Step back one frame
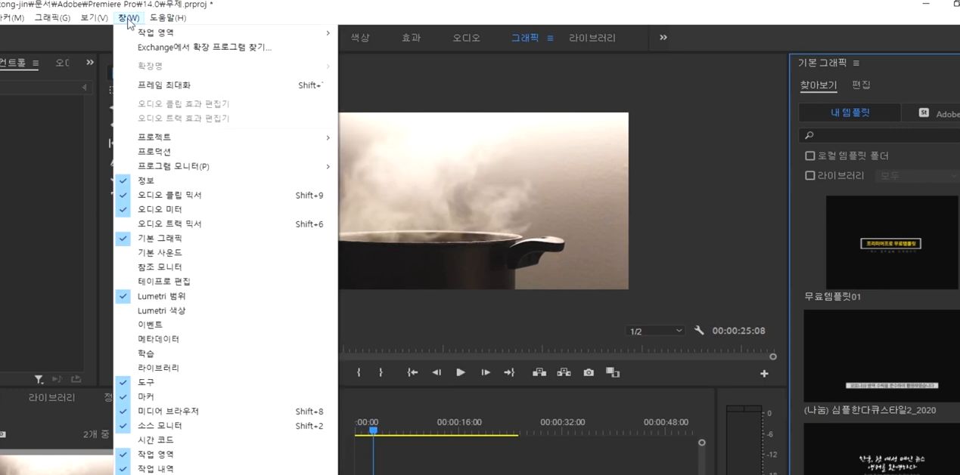Viewport: 960px width, 475px height. 437,372
